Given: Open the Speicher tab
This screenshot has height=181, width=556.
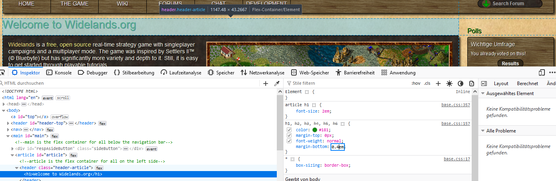Looking at the screenshot, I should point(221,73).
